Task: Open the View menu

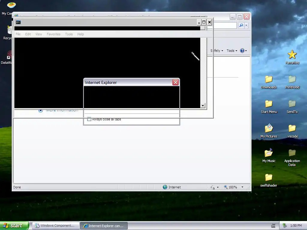Action: coord(39,34)
